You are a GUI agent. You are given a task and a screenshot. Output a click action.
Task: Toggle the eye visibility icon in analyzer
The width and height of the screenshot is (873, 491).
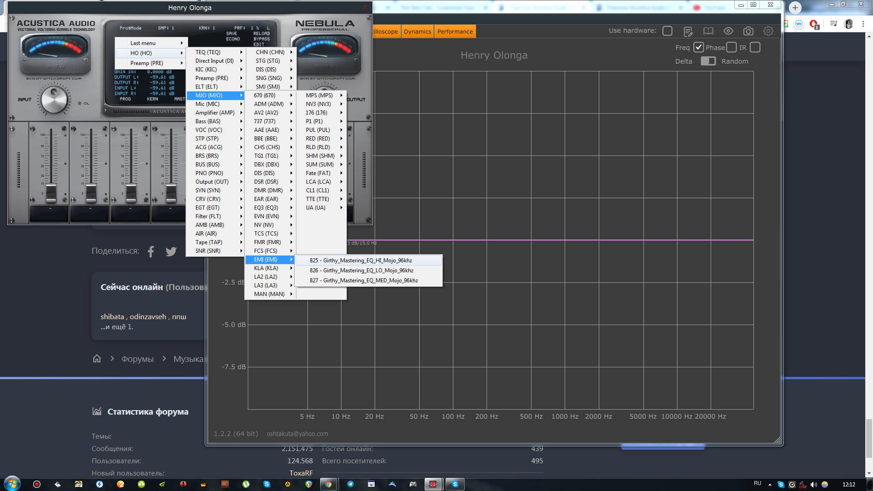pos(728,31)
